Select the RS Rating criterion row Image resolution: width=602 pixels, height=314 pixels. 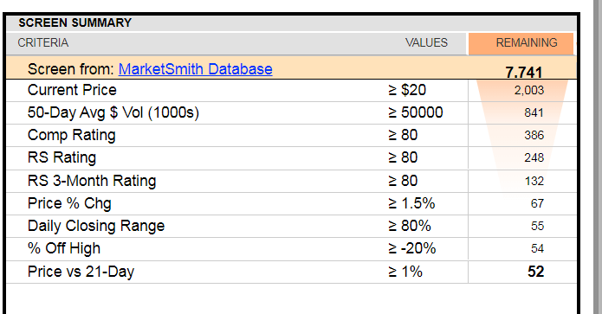click(x=291, y=158)
